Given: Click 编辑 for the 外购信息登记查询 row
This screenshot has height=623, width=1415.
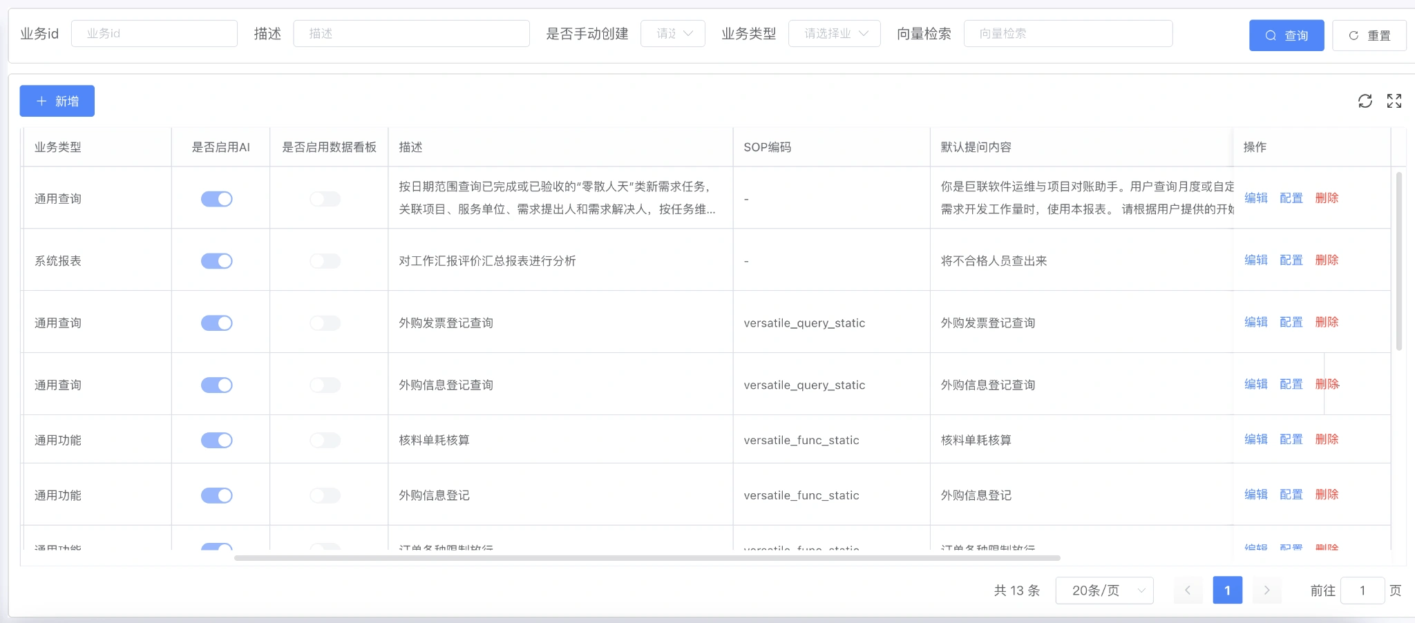Looking at the screenshot, I should [1256, 384].
